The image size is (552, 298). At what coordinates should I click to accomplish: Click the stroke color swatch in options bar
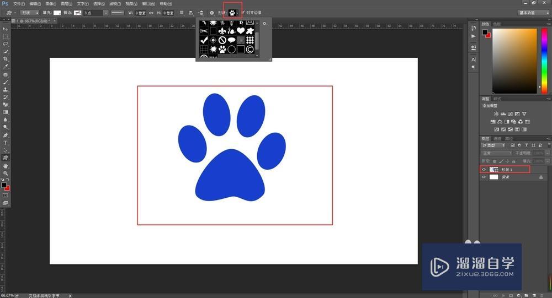[77, 13]
